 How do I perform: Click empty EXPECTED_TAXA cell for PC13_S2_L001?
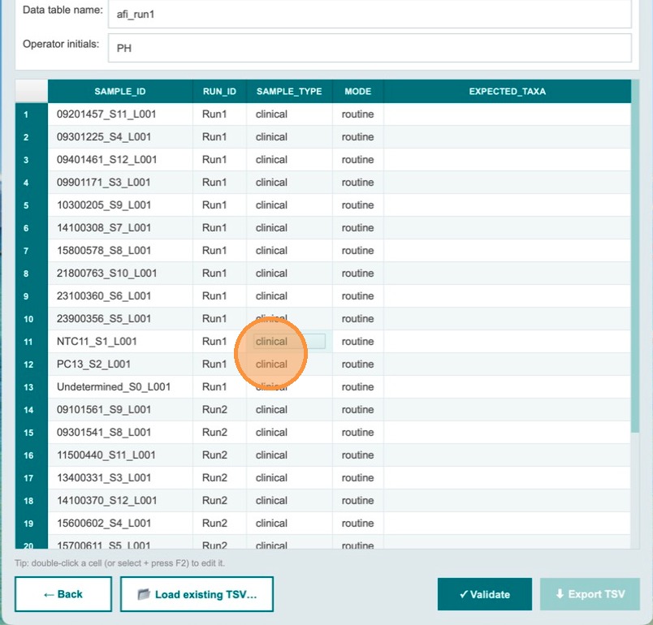[x=507, y=364]
